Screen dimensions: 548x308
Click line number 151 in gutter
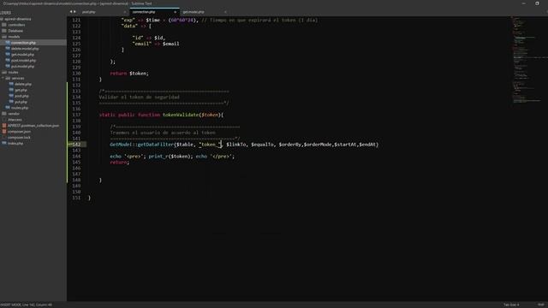tap(76, 198)
